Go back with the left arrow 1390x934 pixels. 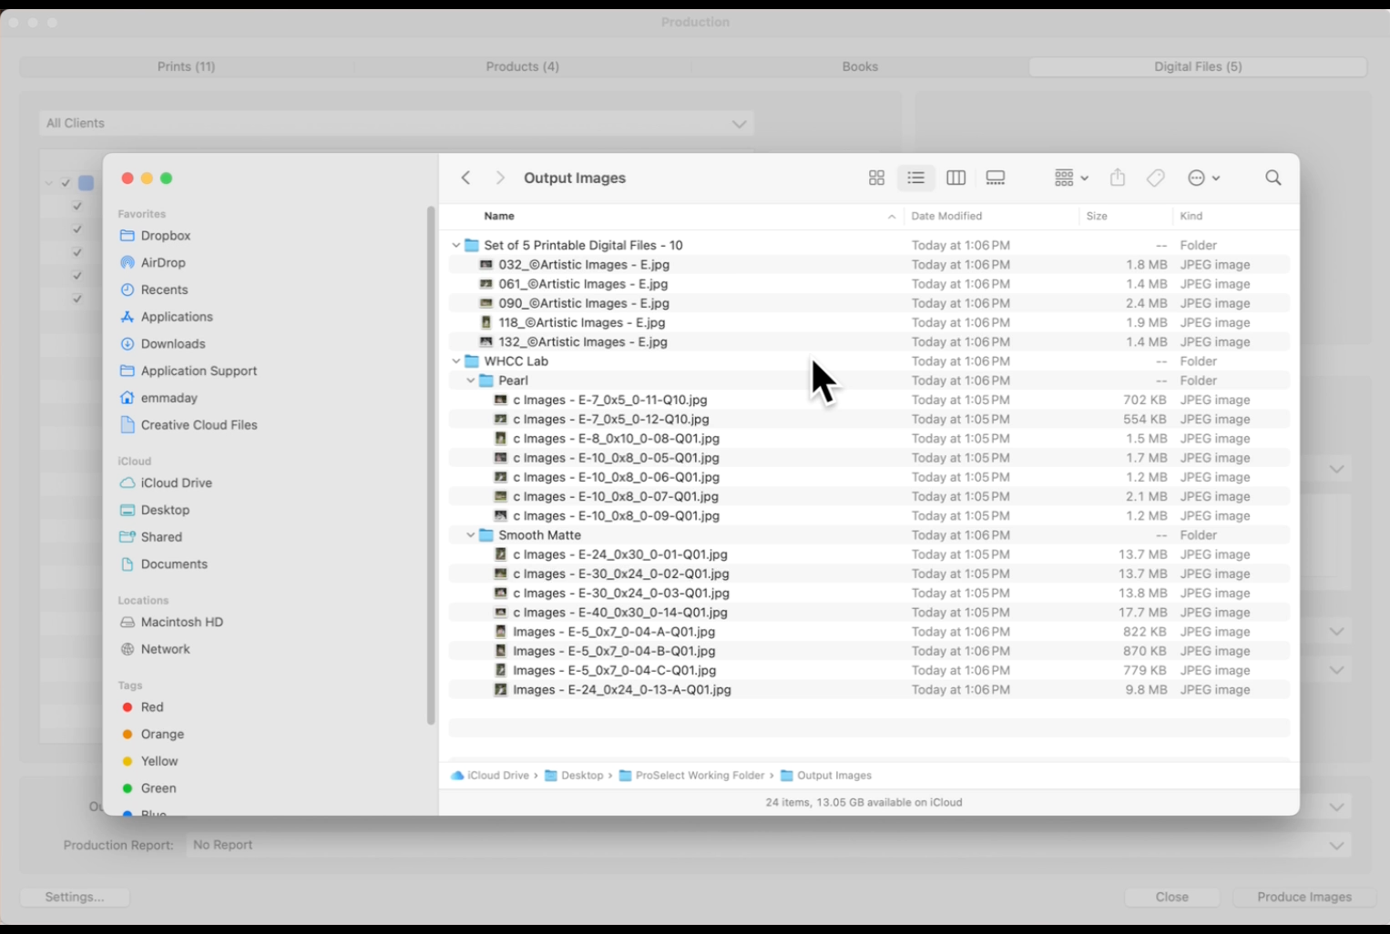pos(465,178)
